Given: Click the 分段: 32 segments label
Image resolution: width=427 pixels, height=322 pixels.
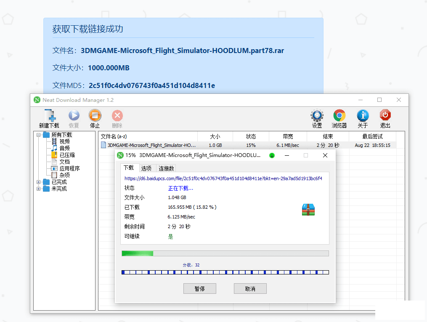Looking at the screenshot, I should pos(191,265).
